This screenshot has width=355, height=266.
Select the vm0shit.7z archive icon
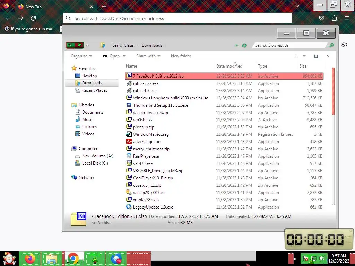click(129, 119)
